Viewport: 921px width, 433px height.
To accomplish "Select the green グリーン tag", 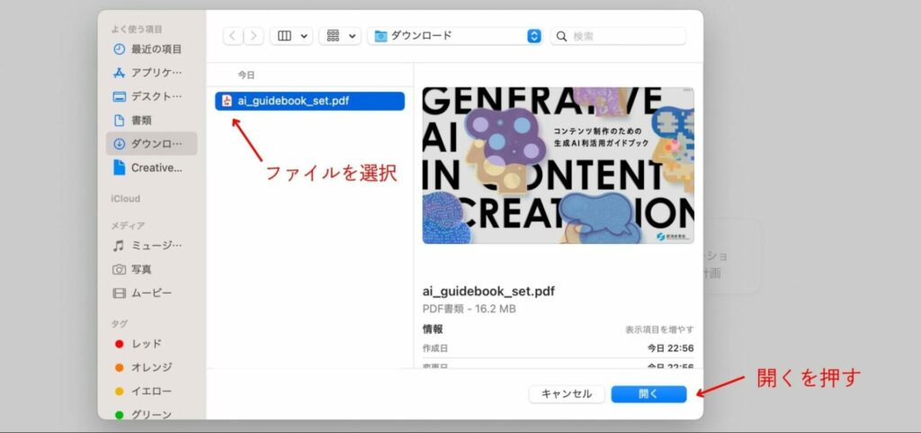I will tap(151, 414).
